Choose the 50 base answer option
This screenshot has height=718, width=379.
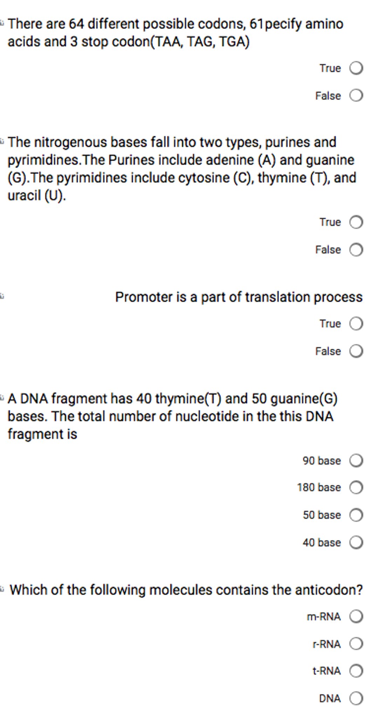tap(357, 515)
